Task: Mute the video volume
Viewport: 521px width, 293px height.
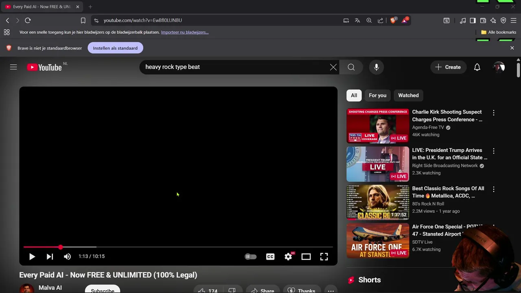Action: [x=67, y=256]
